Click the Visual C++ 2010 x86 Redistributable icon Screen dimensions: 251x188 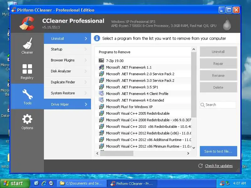(x=101, y=126)
